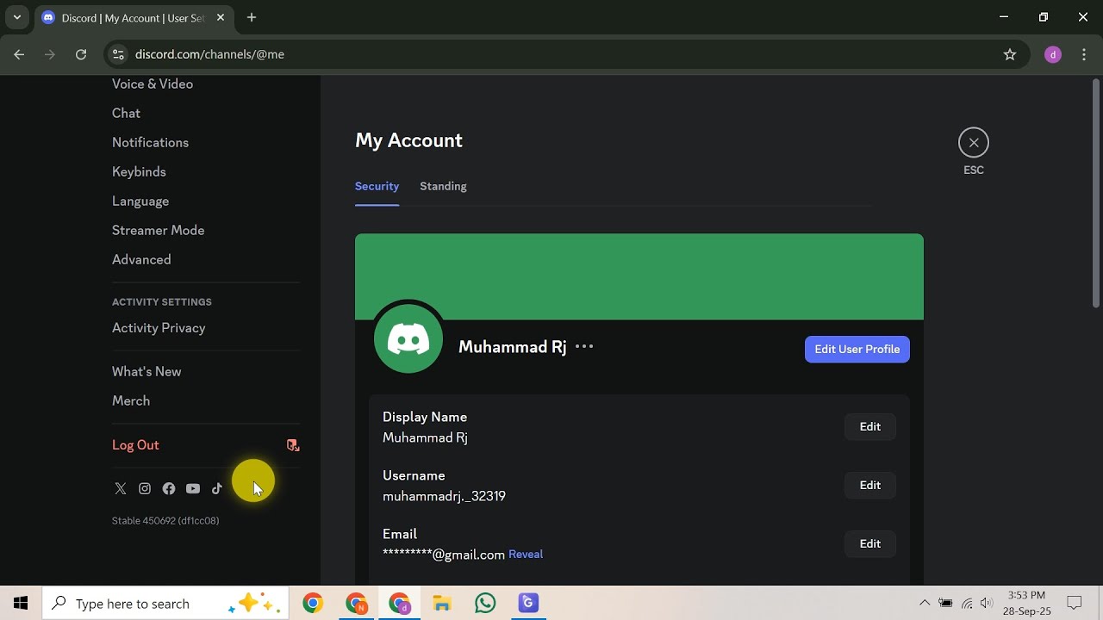Screen dimensions: 1103x620
Task: Check the network status tray icon
Action: [967, 604]
